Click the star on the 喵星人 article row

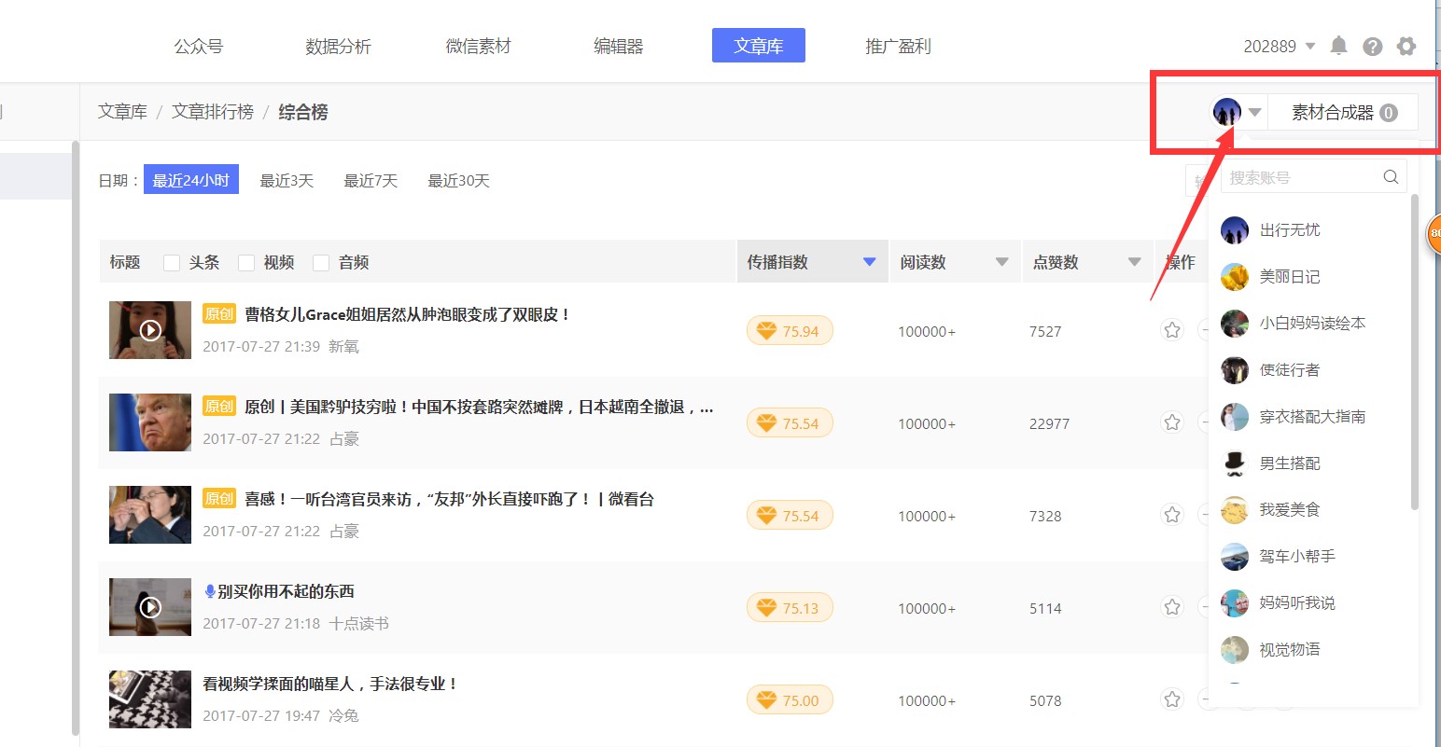pos(1172,699)
